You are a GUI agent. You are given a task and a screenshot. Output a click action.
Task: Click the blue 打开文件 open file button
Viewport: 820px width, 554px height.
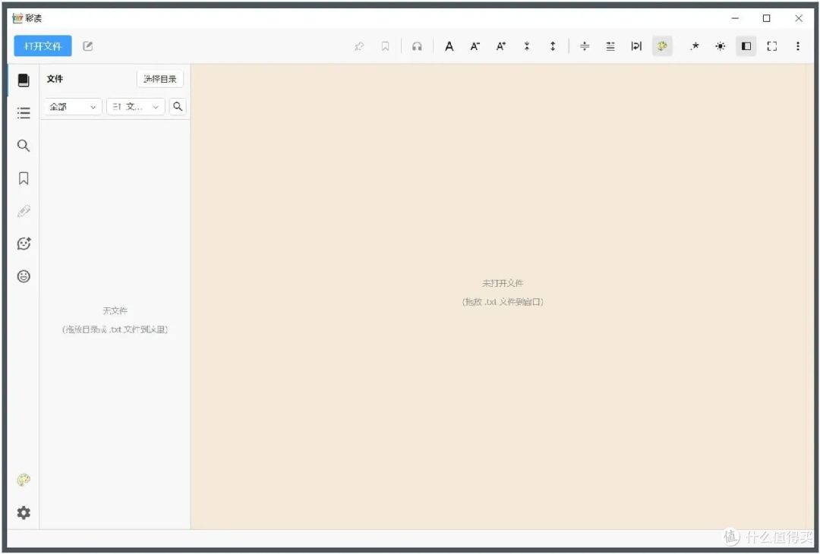[43, 46]
